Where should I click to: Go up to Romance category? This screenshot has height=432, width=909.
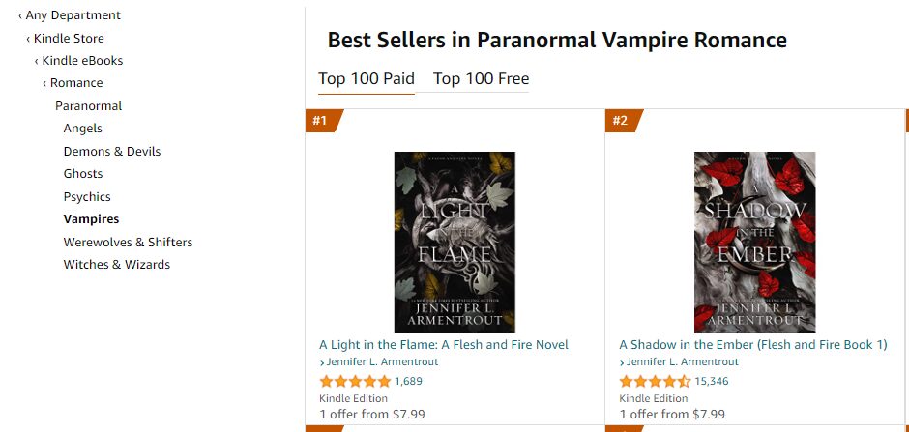point(73,83)
